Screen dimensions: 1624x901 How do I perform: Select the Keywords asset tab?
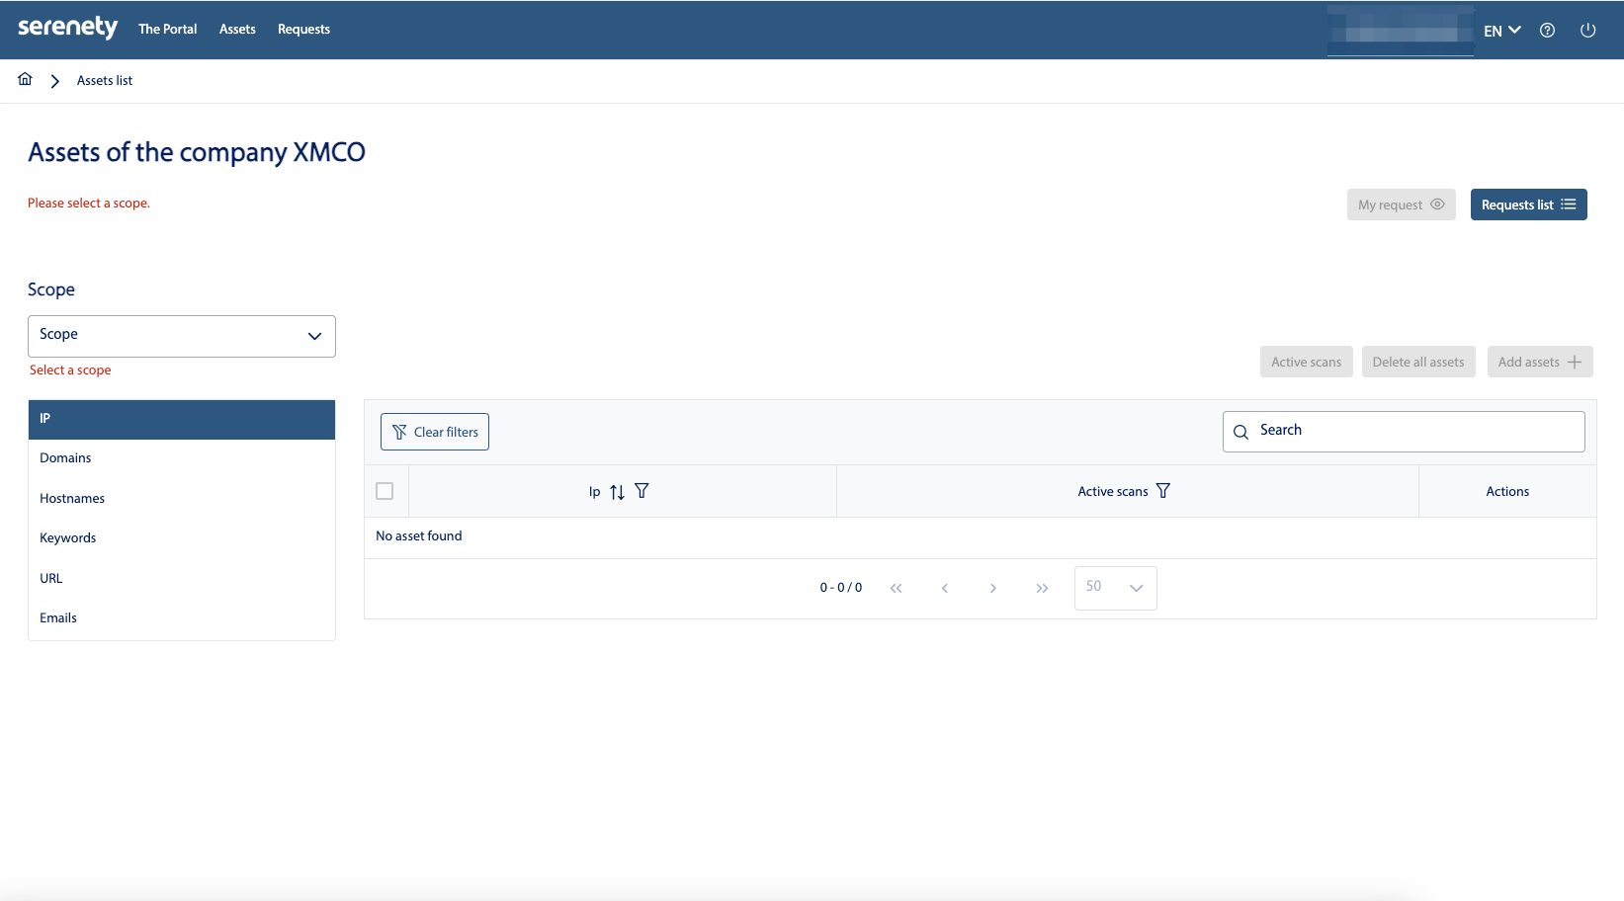tap(67, 538)
